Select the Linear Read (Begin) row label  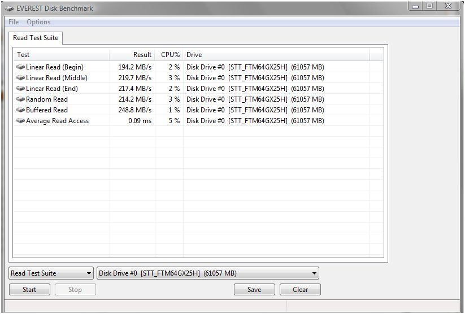(55, 67)
